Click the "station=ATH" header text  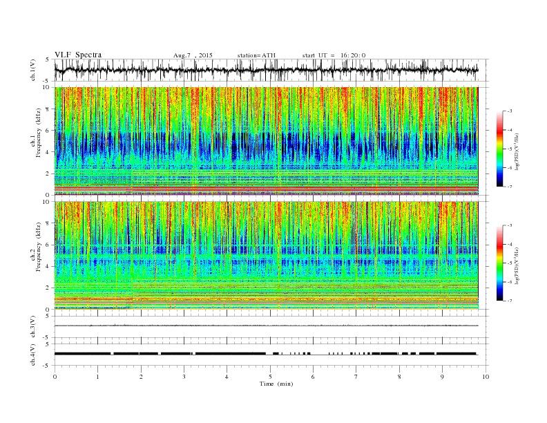coord(256,55)
